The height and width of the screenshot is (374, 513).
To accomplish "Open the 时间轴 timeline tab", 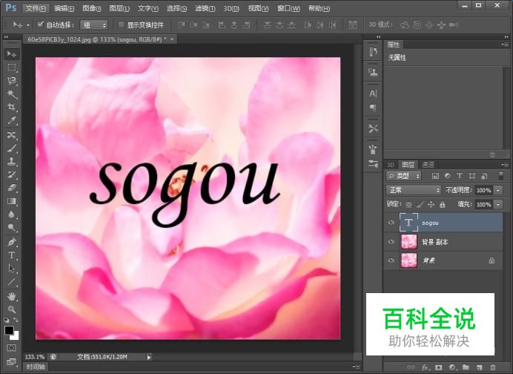I will click(35, 367).
